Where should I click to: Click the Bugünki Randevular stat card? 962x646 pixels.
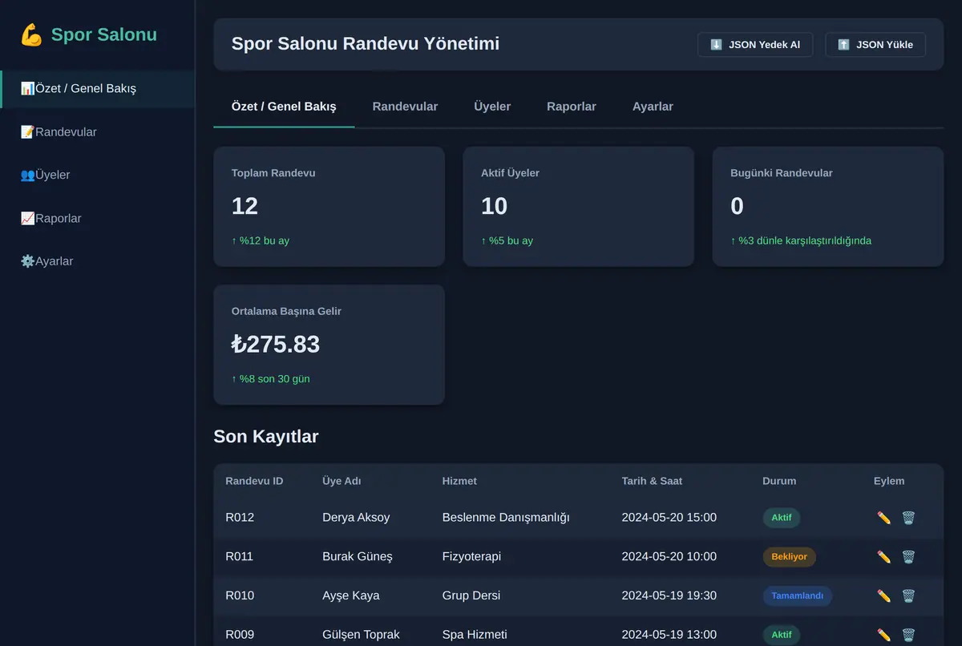click(x=828, y=206)
